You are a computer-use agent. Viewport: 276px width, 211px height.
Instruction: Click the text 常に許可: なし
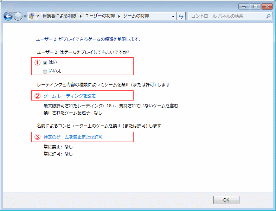coord(58,154)
